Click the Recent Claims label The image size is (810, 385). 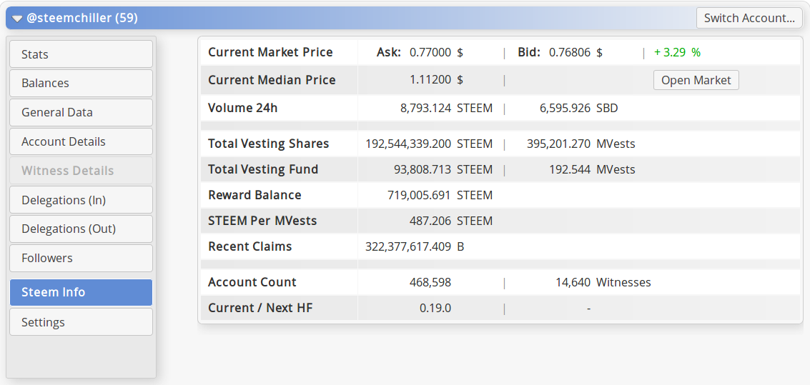coord(250,246)
